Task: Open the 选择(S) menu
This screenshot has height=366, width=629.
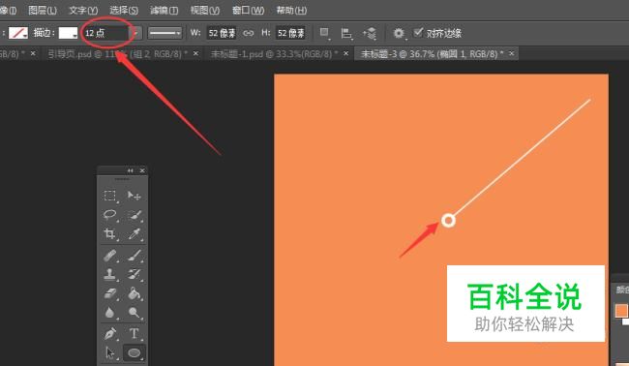Action: pyautogui.click(x=124, y=10)
